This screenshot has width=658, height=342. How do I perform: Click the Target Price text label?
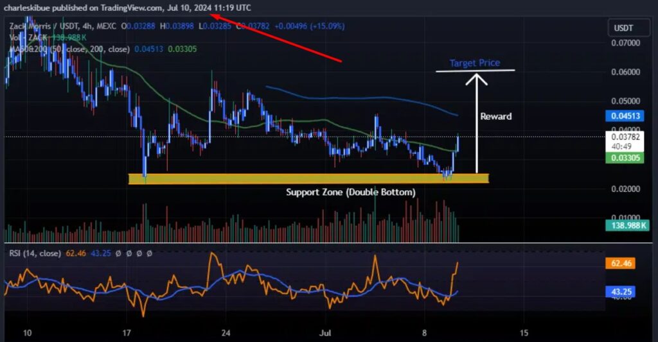point(474,63)
